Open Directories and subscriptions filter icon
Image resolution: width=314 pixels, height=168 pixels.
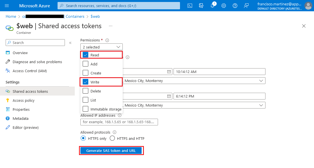(201, 6)
